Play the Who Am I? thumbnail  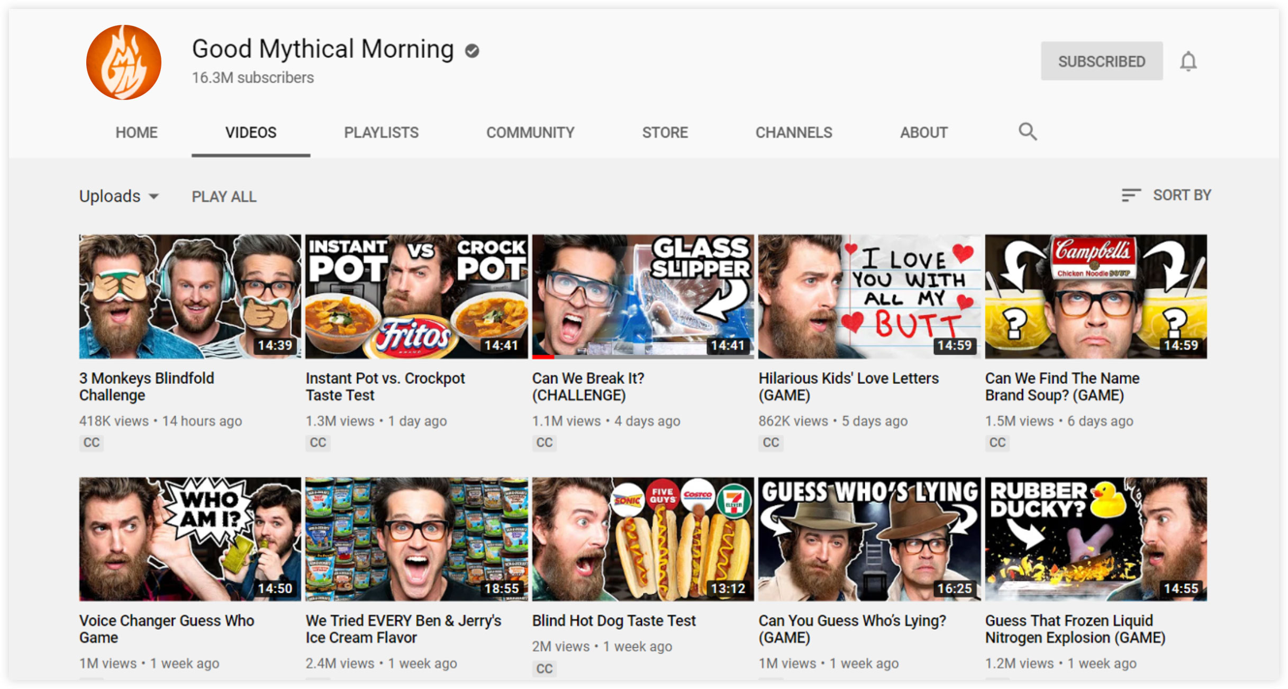(190, 539)
